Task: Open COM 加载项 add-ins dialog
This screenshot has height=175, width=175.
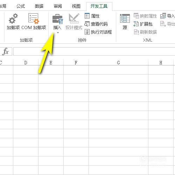Action: click(x=34, y=21)
